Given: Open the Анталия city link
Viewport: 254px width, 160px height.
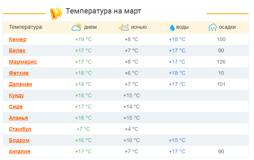Looking at the screenshot, I should pyautogui.click(x=19, y=151).
